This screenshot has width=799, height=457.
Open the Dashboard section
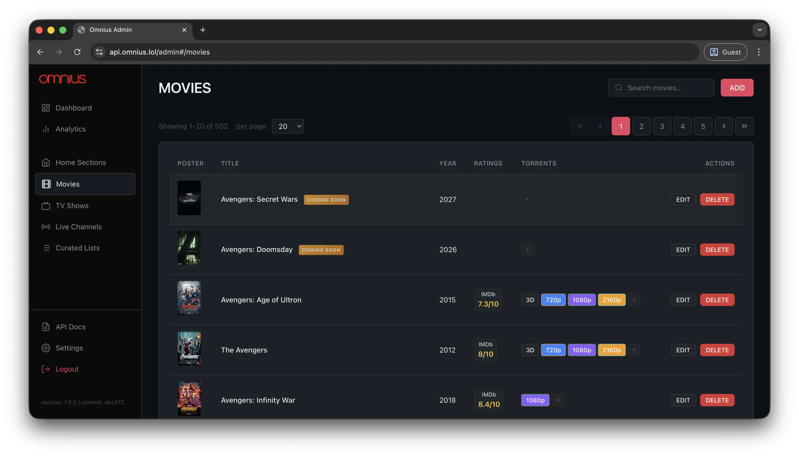(73, 108)
